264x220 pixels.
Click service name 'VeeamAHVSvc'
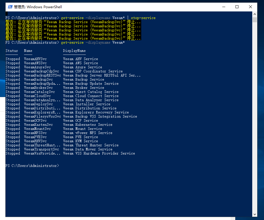35,59
